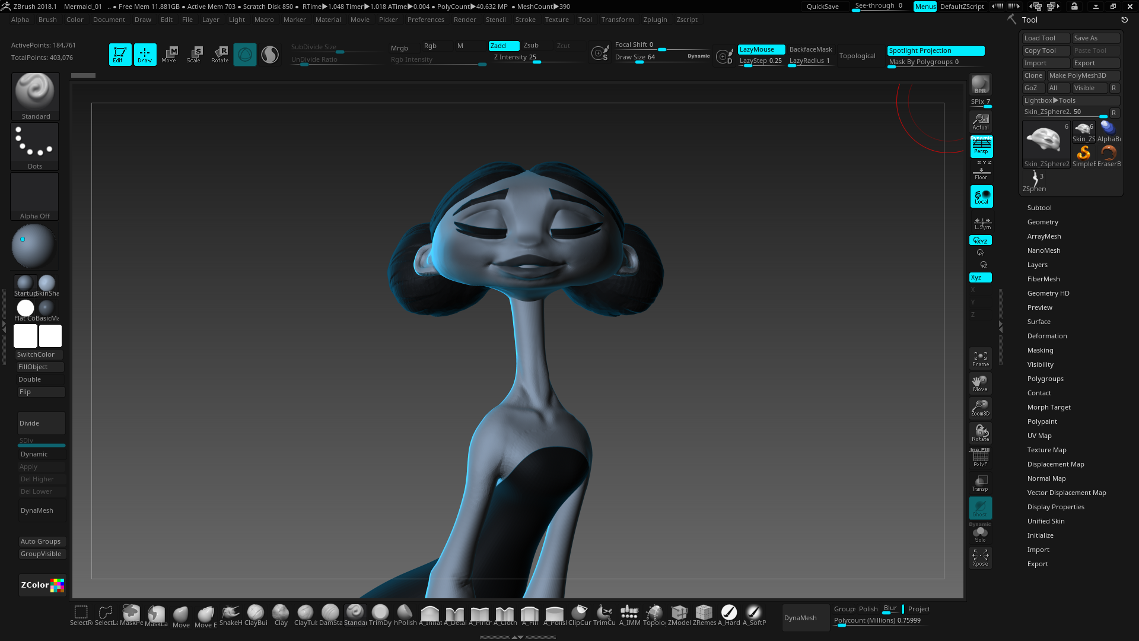Open the Preferences menu
This screenshot has width=1139, height=641.
(425, 20)
